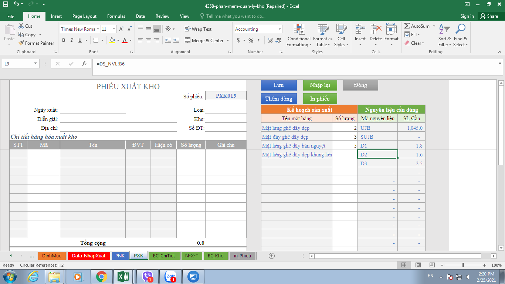The height and width of the screenshot is (284, 505).
Task: Click the zoom slider in the status bar
Action: [463, 265]
